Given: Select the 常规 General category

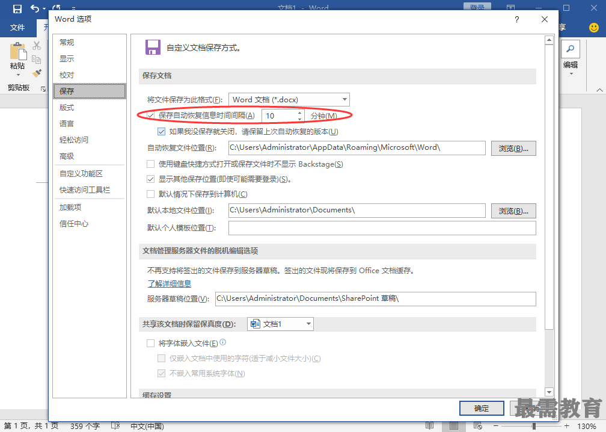Looking at the screenshot, I should 90,43.
